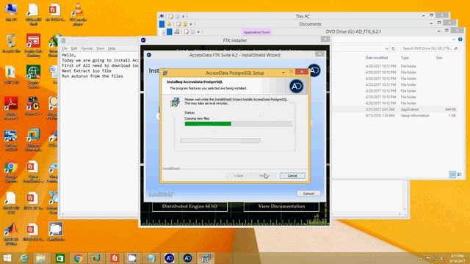
Task: Expand the ribbon in DVD Drive window
Action: pyautogui.click(x=454, y=40)
